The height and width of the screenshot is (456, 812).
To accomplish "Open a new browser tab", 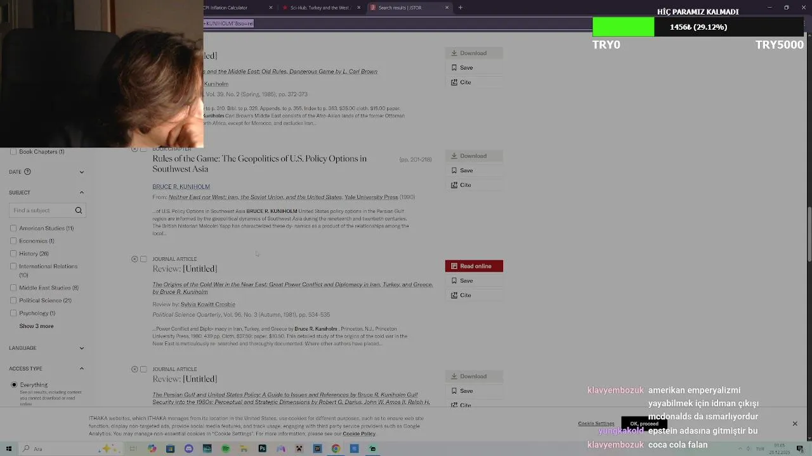I will point(461,8).
